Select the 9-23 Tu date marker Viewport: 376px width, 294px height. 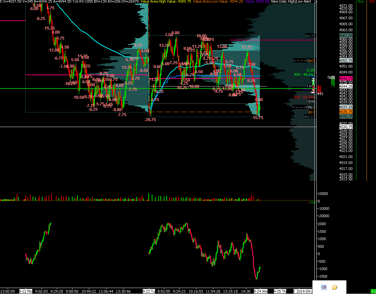tap(149, 291)
